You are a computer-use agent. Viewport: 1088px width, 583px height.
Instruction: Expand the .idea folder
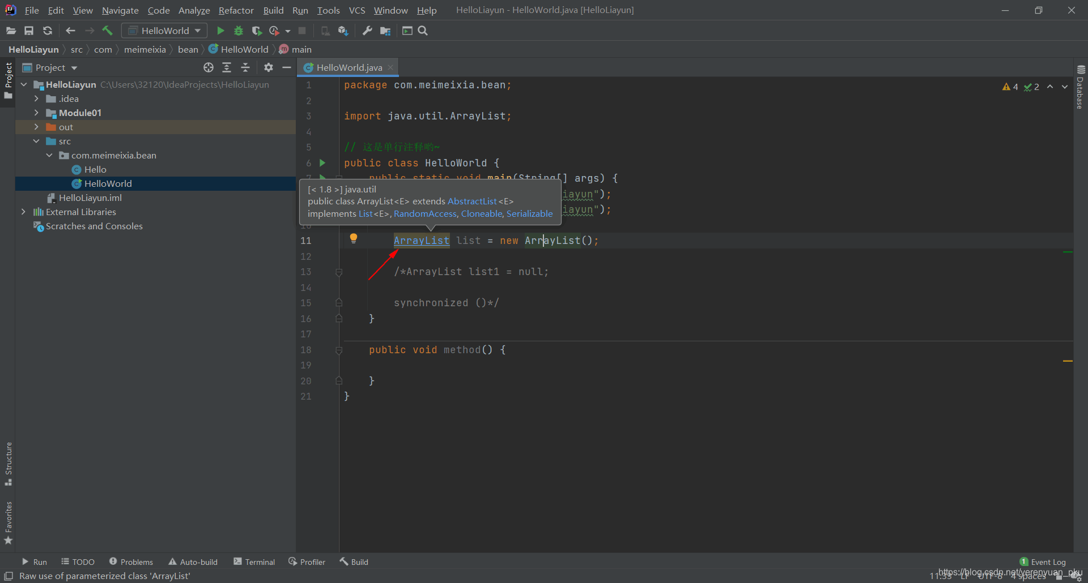36,98
